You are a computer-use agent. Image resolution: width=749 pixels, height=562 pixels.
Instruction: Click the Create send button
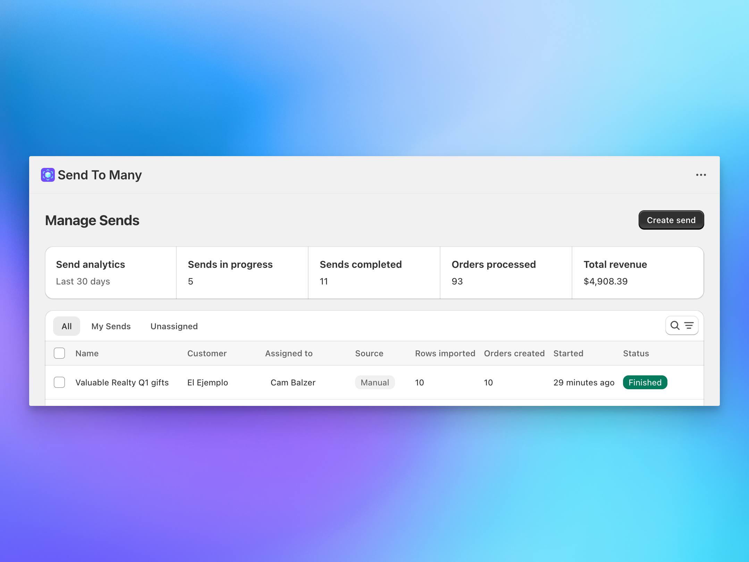(x=671, y=220)
